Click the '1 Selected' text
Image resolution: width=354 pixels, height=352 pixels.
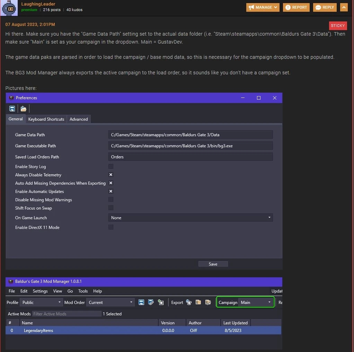pos(112,314)
